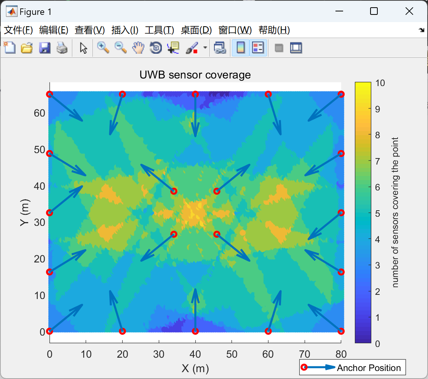Screen dimensions: 428x379
Task: Toggle the Insert Colorbar button off
Action: pyautogui.click(x=240, y=48)
